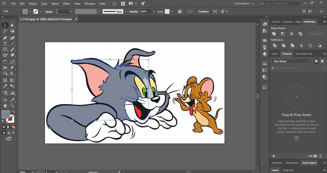Expand the Opacity options arrow
Screen dimensions: 327x173
pyautogui.click(x=154, y=11)
